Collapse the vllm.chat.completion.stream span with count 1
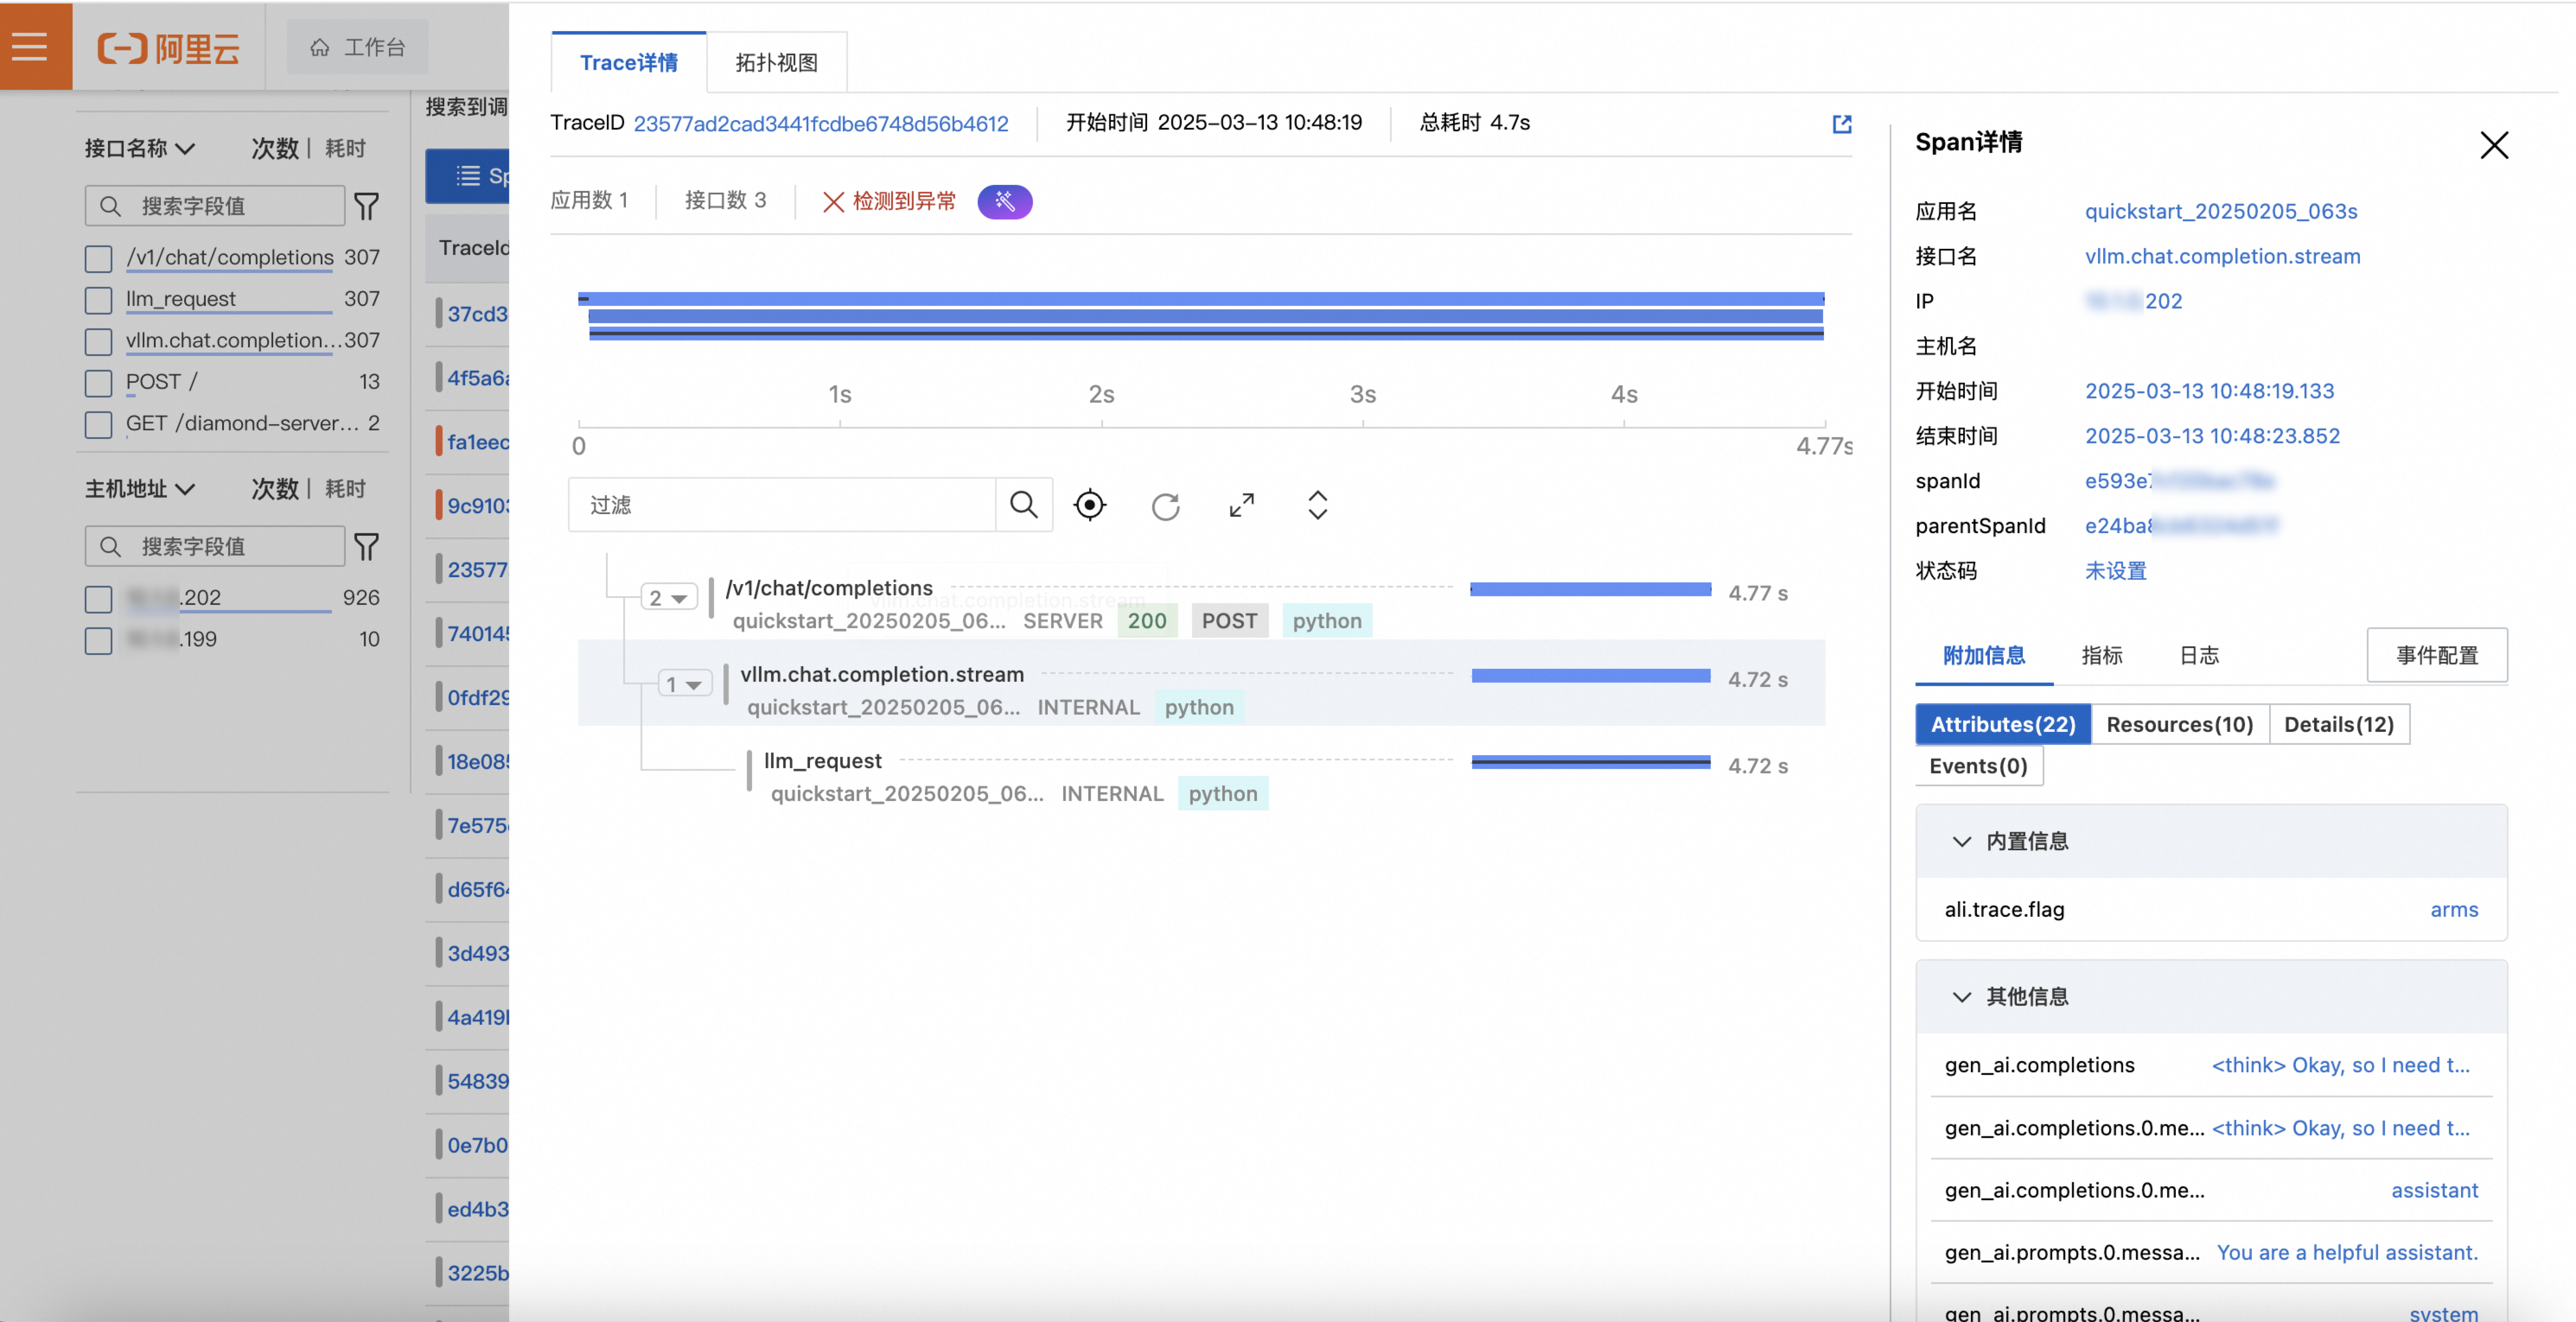 pos(685,683)
